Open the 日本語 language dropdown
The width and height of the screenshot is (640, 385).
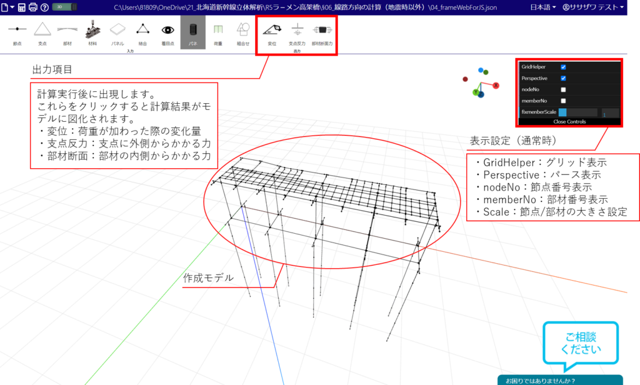point(543,7)
